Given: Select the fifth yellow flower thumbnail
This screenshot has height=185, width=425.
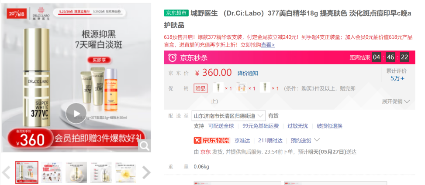Looking at the screenshot, I should pos(125,172).
